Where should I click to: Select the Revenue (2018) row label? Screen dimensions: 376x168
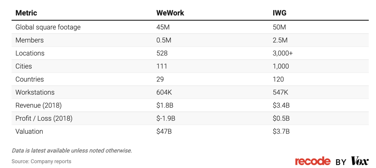tap(38, 105)
